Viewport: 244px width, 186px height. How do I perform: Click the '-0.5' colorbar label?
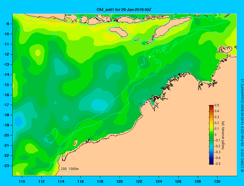218,164
